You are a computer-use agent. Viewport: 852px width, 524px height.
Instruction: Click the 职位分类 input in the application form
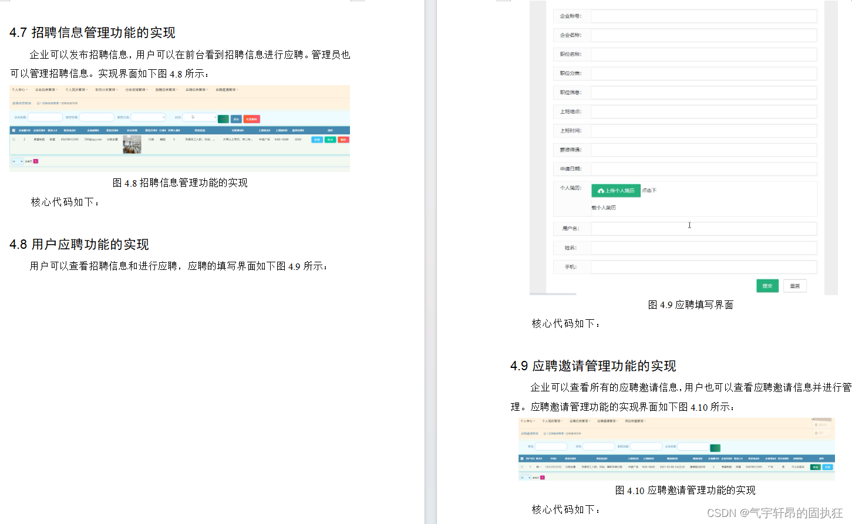(704, 73)
